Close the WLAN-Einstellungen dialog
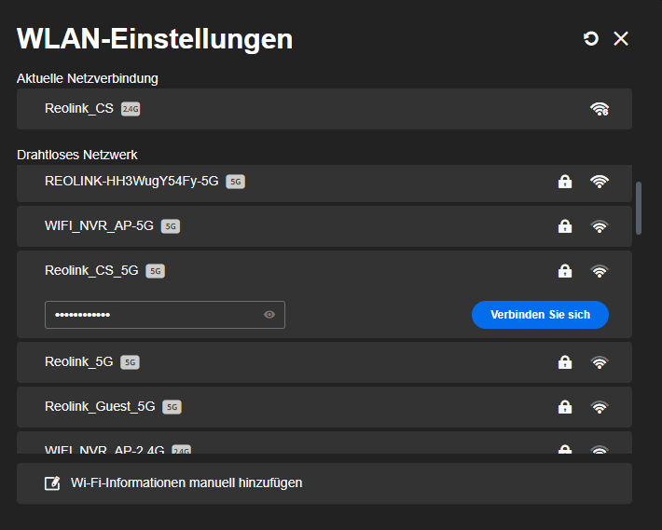The height and width of the screenshot is (530, 662). 621,38
